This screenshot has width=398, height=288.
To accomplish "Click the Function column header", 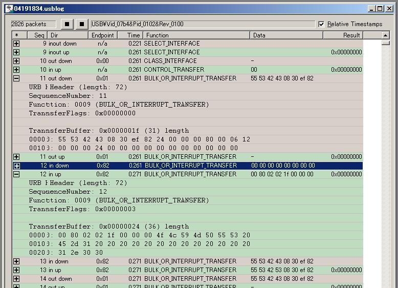I will click(x=196, y=35).
